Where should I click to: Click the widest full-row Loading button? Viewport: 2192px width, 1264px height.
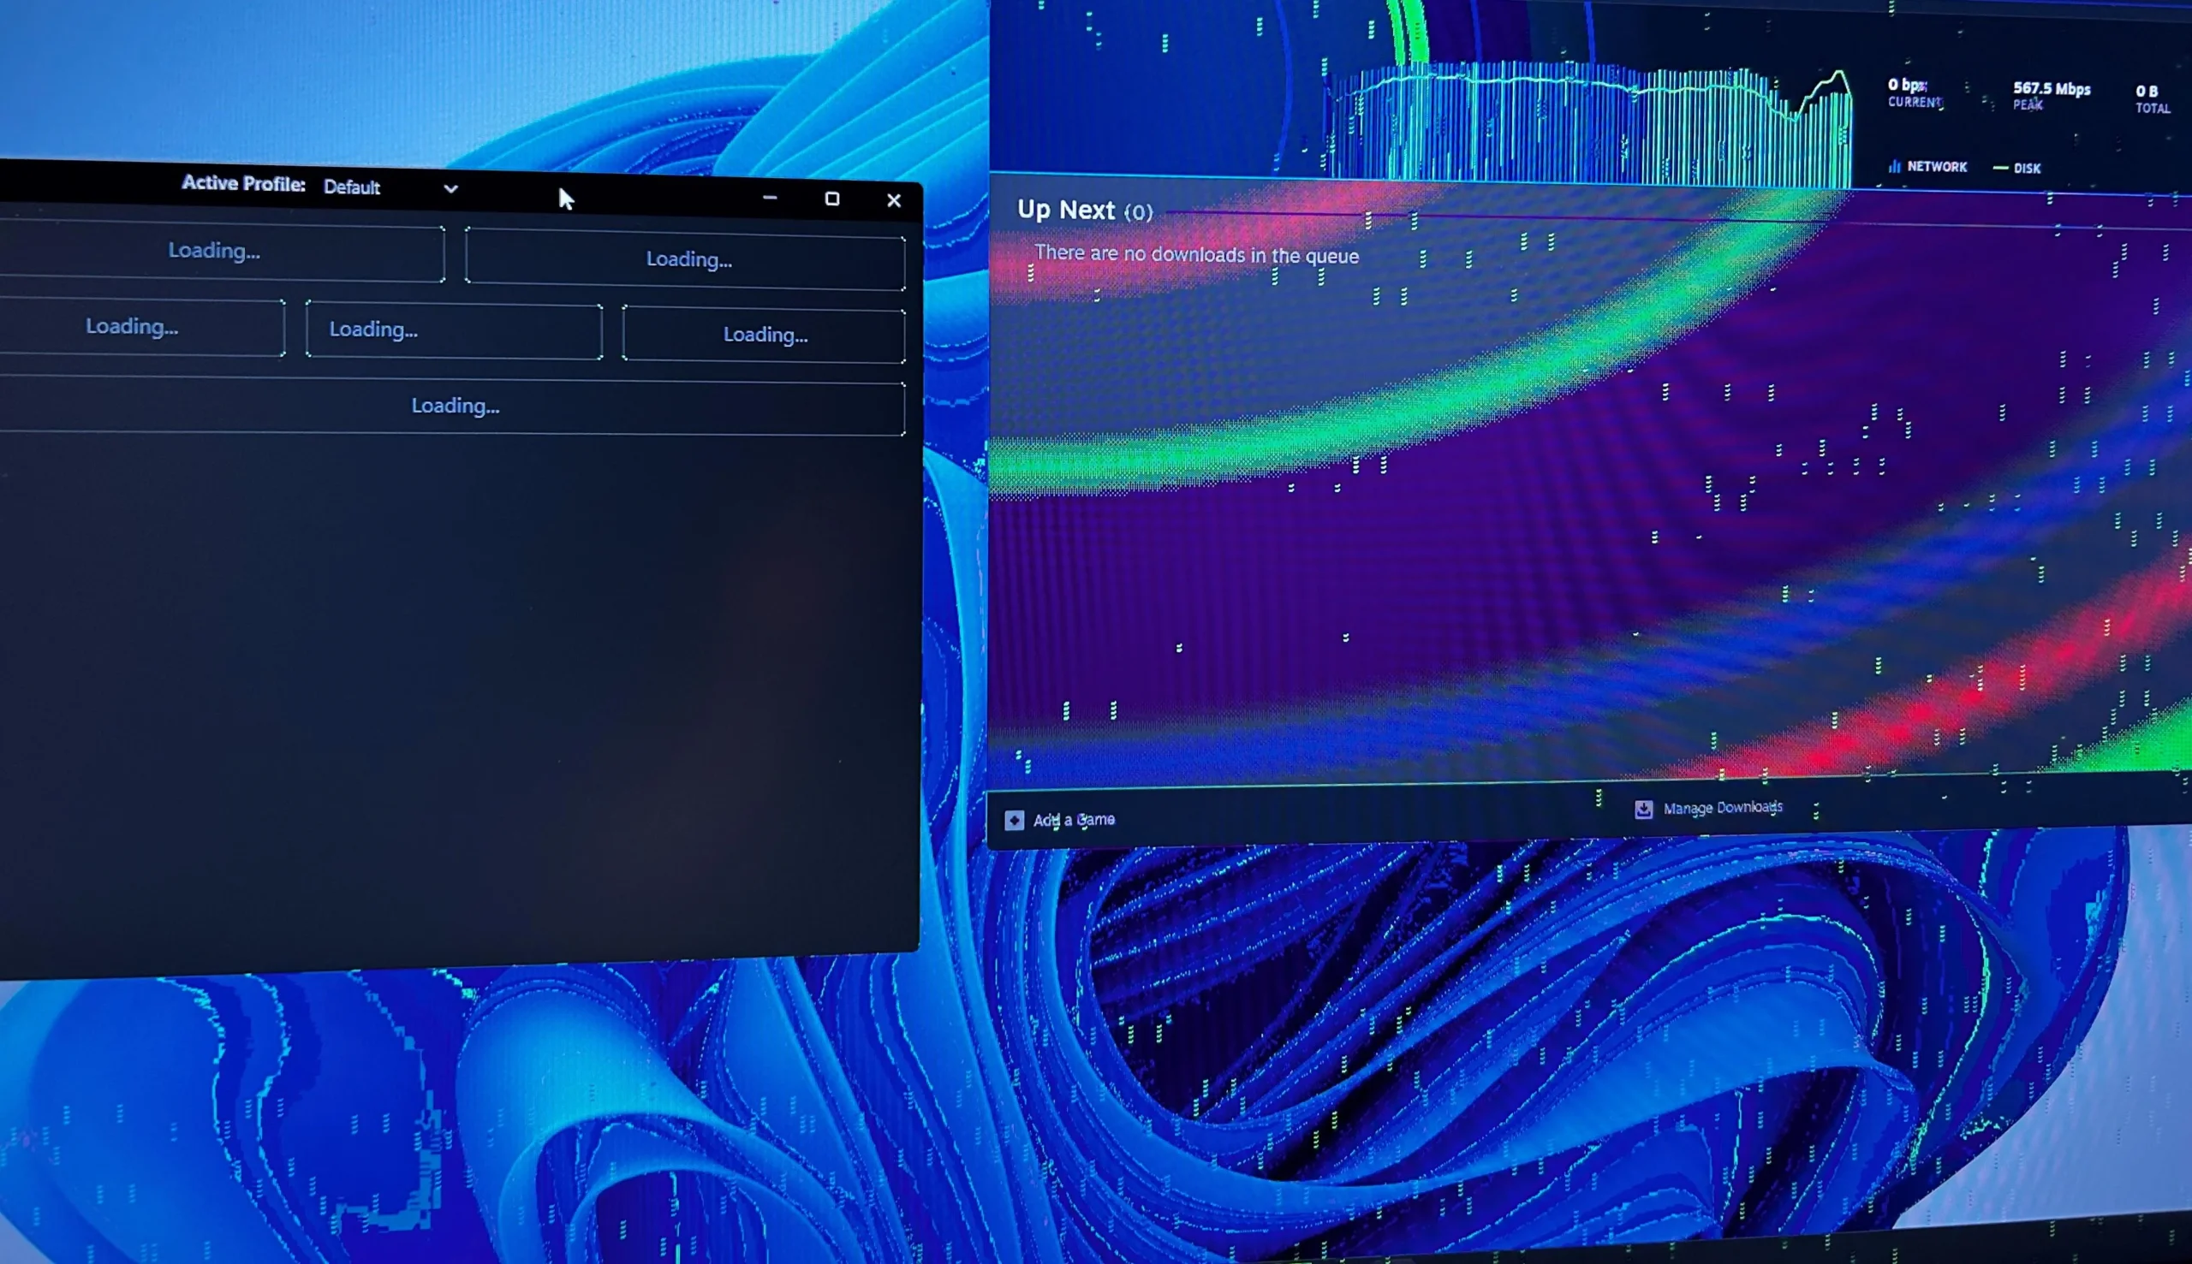click(x=455, y=406)
